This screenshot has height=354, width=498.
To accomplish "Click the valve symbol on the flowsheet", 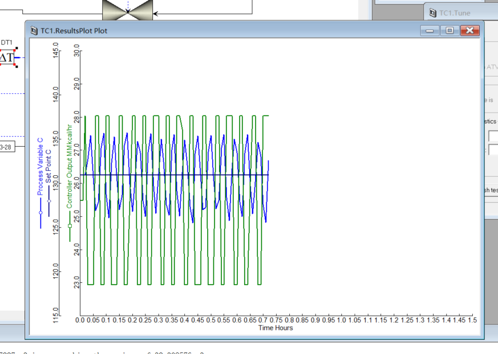I will point(127,11).
